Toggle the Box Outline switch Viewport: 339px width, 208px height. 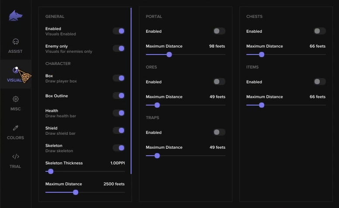[x=119, y=95]
